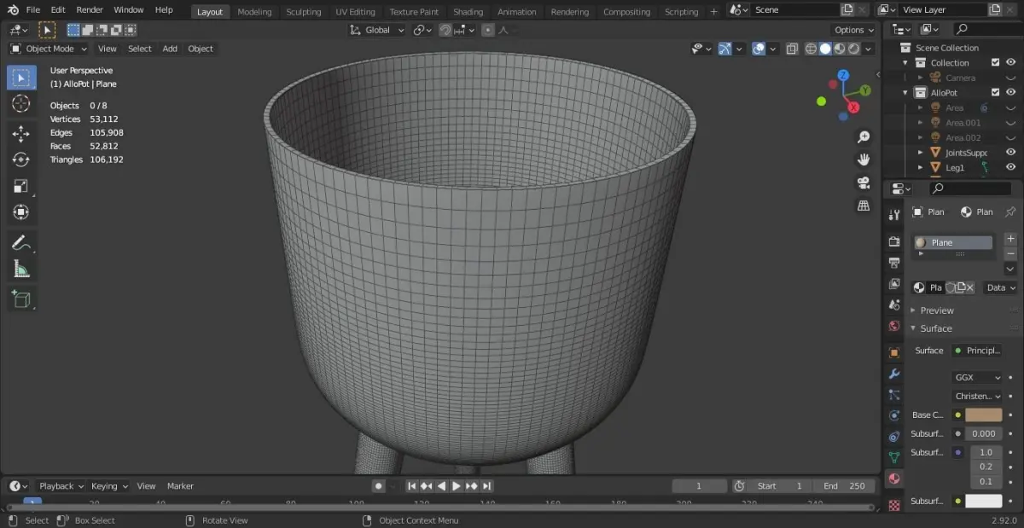The image size is (1024, 528).
Task: Select the Plane material slot
Action: tap(953, 242)
